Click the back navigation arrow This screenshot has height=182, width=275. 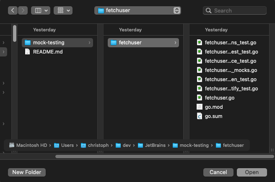13,10
